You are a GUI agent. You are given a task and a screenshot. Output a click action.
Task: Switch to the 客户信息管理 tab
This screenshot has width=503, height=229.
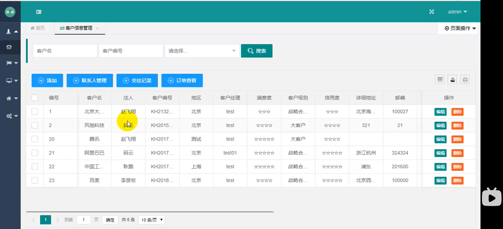pyautogui.click(x=76, y=28)
